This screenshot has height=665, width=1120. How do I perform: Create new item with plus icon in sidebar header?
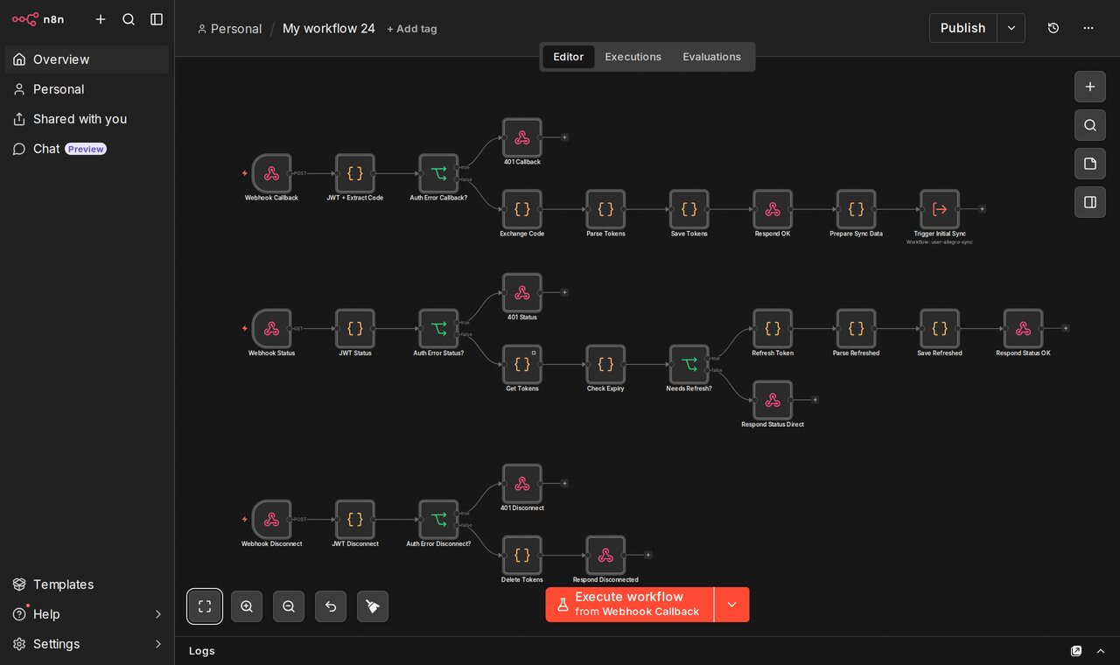[x=101, y=19]
